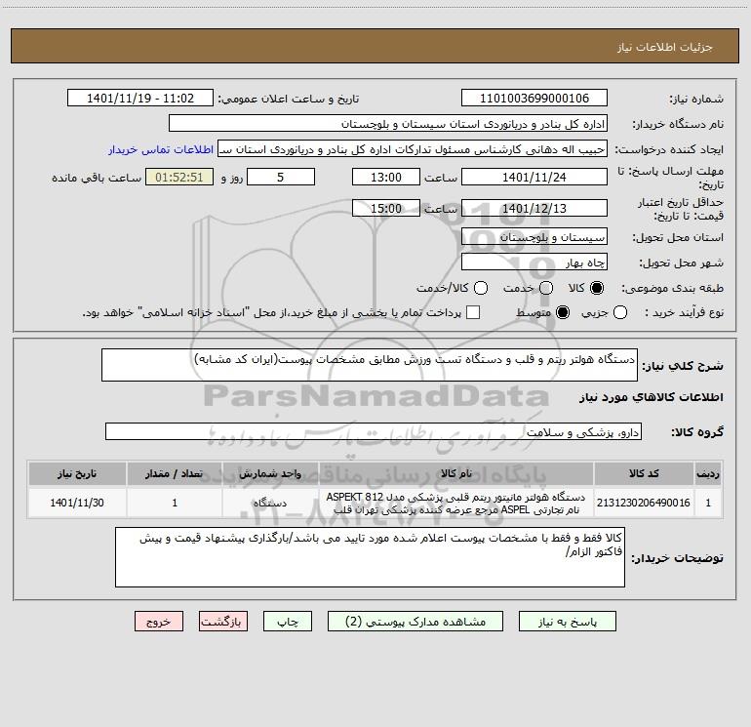Click the buyer organization name field

388,124
